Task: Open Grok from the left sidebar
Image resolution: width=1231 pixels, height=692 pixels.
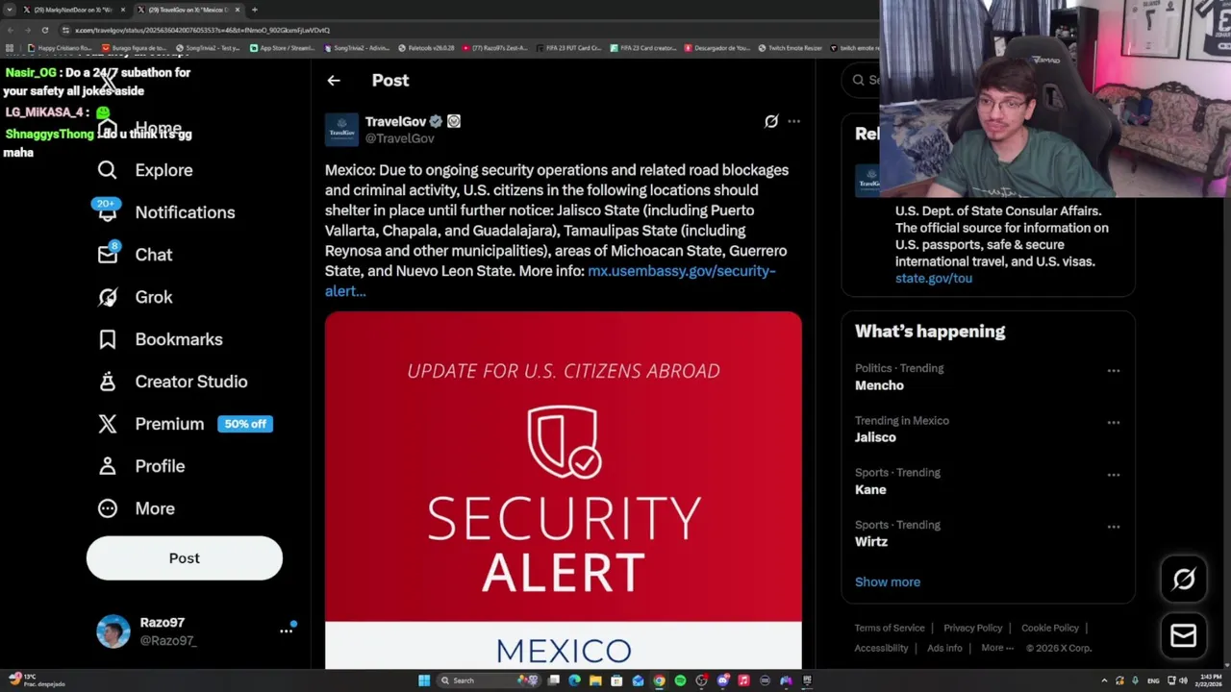Action: point(135,297)
